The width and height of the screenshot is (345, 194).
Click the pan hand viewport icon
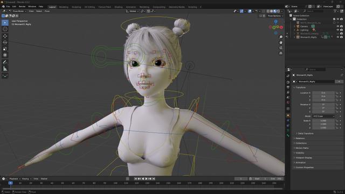coord(281,42)
